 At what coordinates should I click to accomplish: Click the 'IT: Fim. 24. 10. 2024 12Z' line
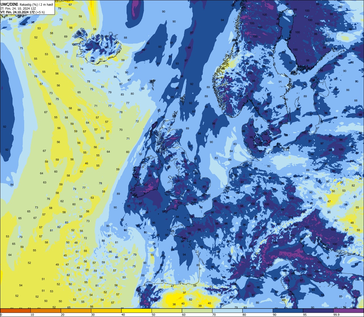18,9
